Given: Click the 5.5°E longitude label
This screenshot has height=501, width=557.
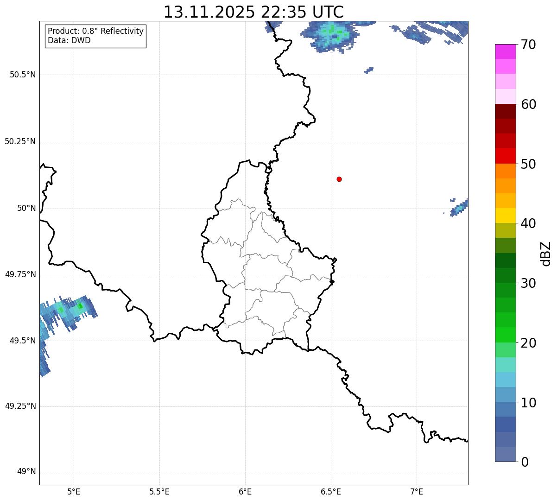Looking at the screenshot, I should tap(159, 492).
